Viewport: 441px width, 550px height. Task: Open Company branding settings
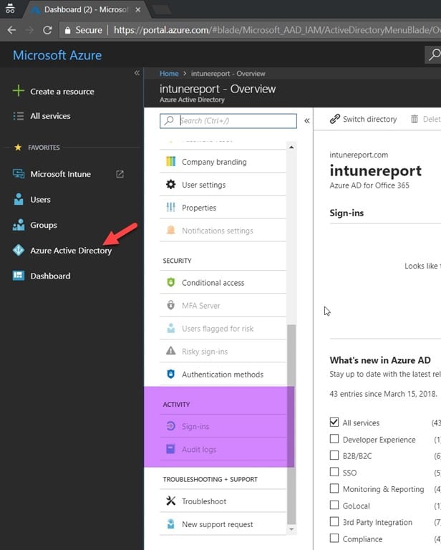click(x=213, y=162)
